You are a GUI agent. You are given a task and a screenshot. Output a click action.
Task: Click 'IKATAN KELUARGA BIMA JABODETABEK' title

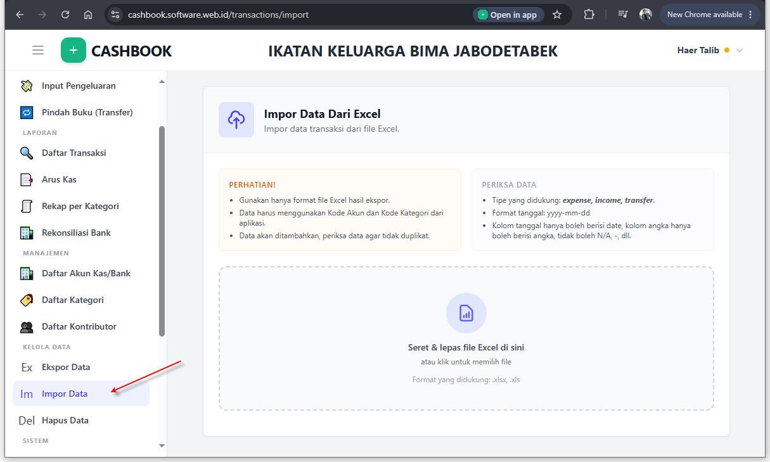click(413, 51)
